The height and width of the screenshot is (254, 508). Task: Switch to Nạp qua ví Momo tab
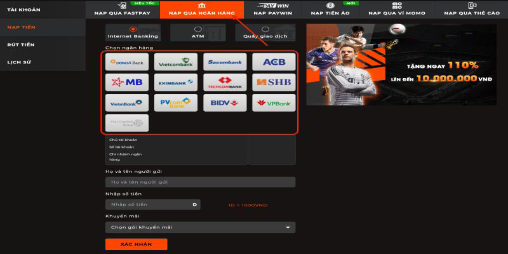point(396,10)
